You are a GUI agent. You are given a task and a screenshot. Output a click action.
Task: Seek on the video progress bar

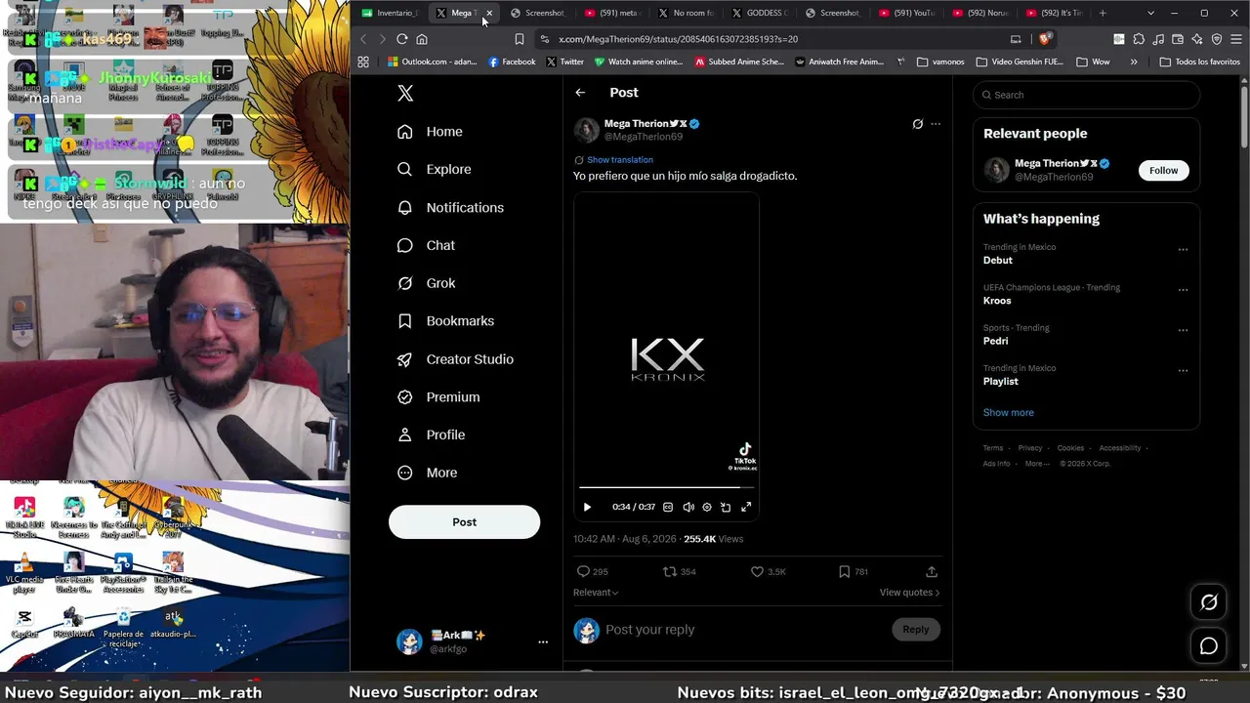click(666, 487)
